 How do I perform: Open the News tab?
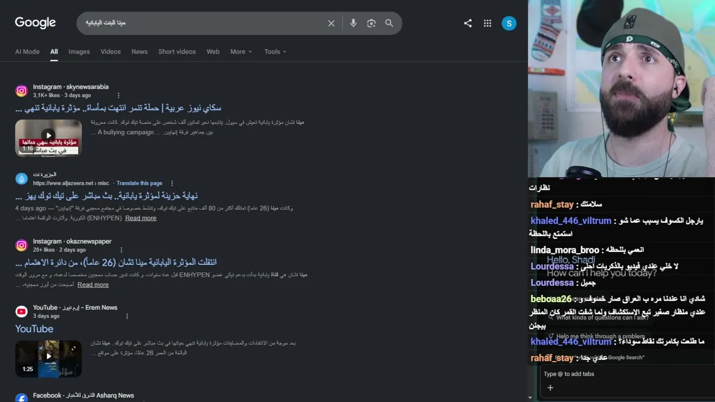tap(140, 51)
